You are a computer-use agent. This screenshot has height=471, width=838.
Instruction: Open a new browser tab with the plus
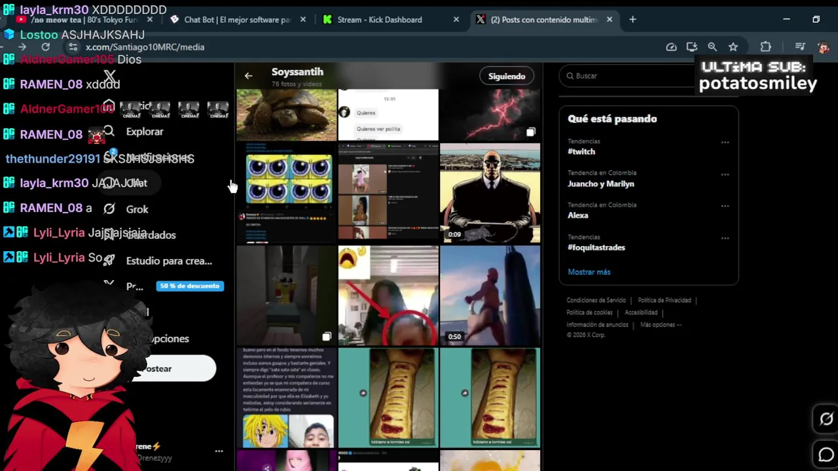[x=632, y=20]
